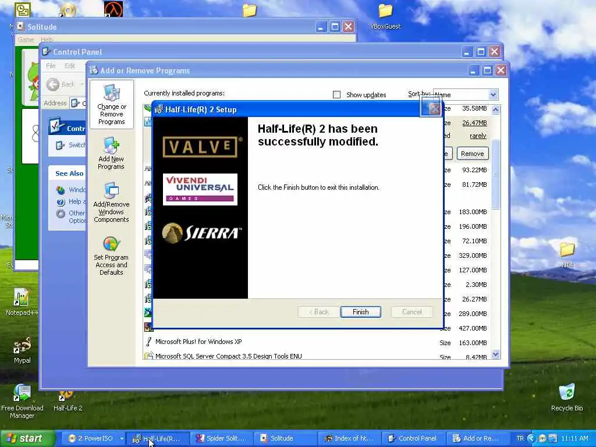The height and width of the screenshot is (447, 596).
Task: Toggle the Show updates checkbox
Action: click(337, 95)
